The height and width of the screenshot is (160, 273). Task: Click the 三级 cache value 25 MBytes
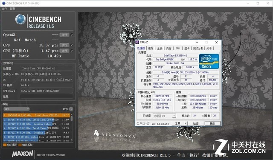198,108
